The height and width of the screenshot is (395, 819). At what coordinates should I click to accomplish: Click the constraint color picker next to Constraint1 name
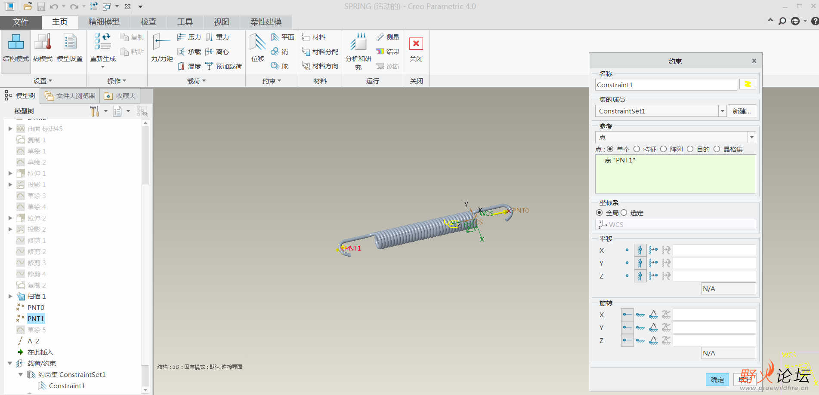(748, 84)
